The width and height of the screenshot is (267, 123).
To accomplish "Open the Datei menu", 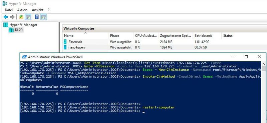I will [9, 10].
